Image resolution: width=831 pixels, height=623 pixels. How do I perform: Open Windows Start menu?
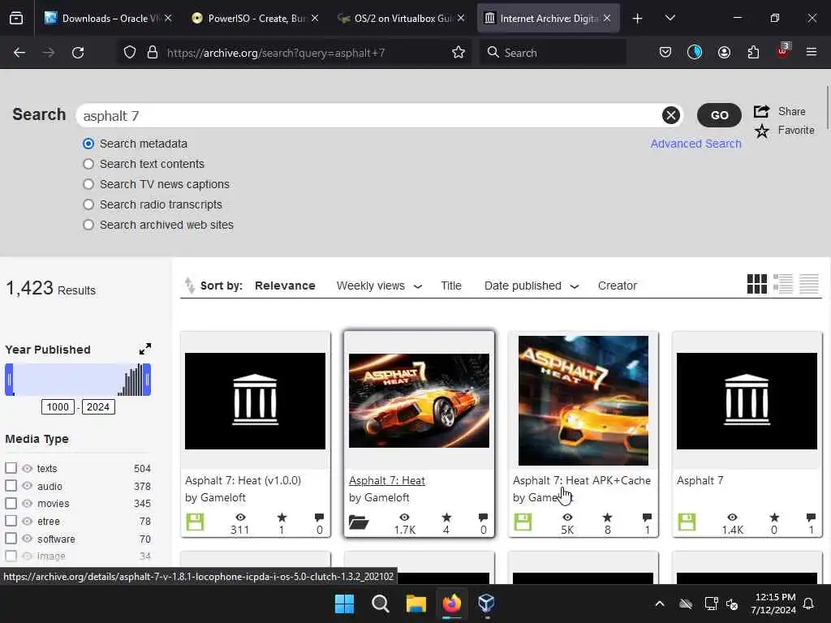tap(344, 604)
